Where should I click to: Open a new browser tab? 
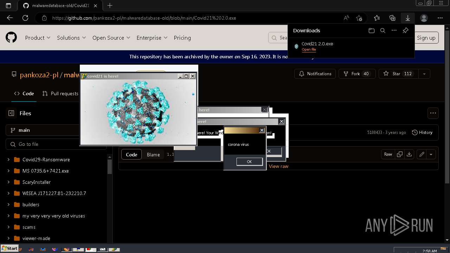click(110, 6)
